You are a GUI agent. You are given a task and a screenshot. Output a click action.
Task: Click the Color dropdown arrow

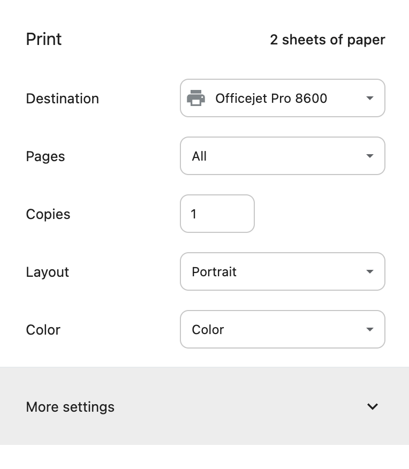pos(370,329)
